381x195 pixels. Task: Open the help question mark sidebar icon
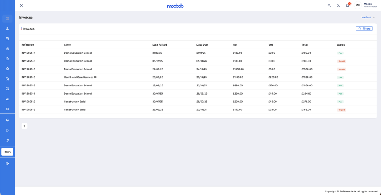[x=7, y=140]
